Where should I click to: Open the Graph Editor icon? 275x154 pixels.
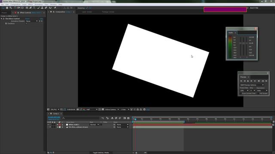coord(128,118)
